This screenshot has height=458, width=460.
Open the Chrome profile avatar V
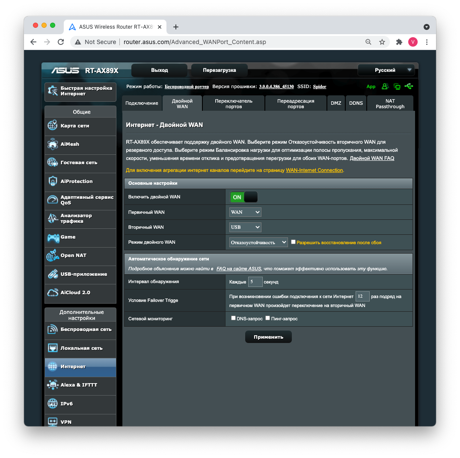point(413,42)
